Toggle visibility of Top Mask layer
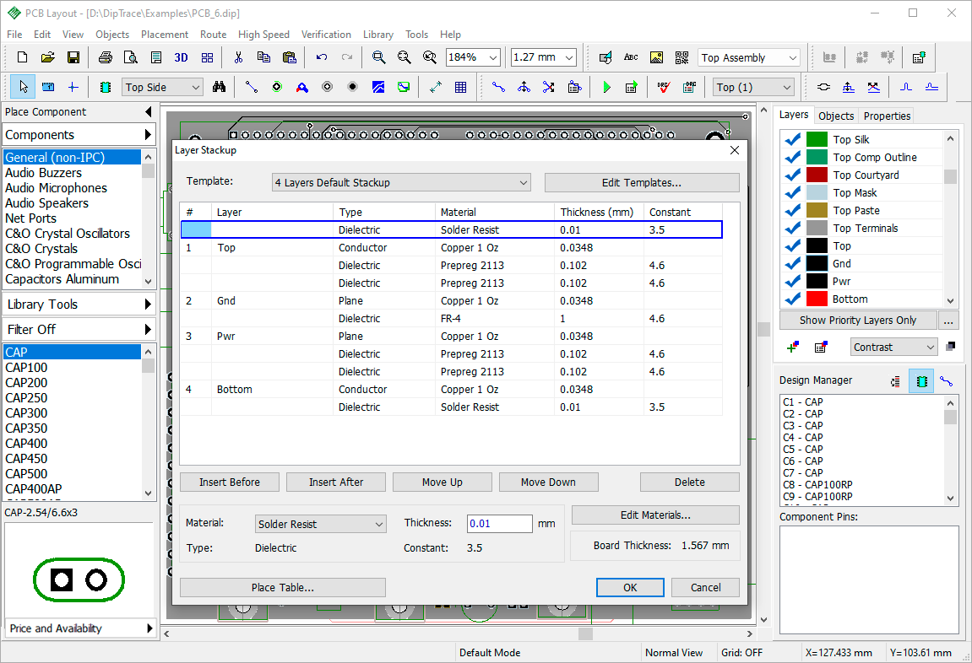Viewport: 972px width, 663px height. tap(792, 192)
